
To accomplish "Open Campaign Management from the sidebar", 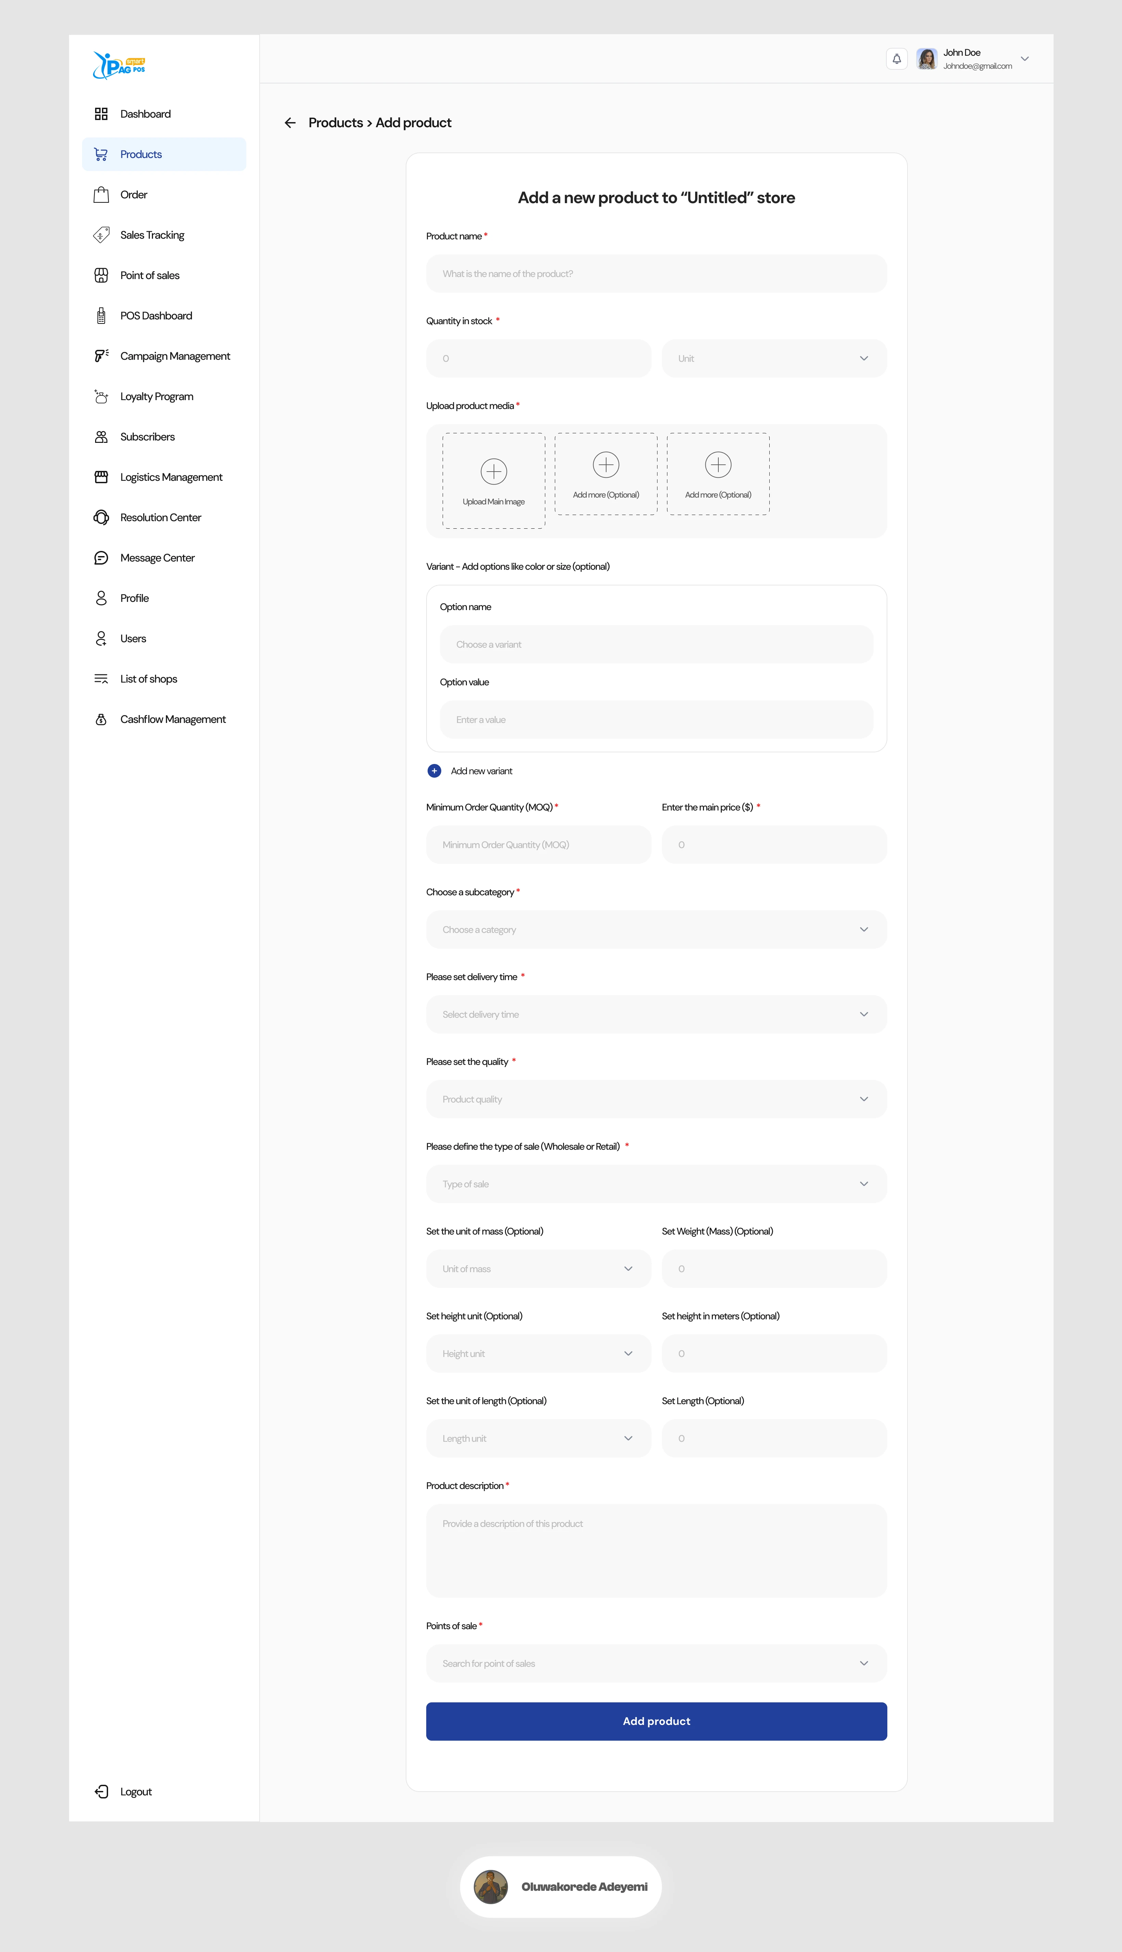I will 164,356.
